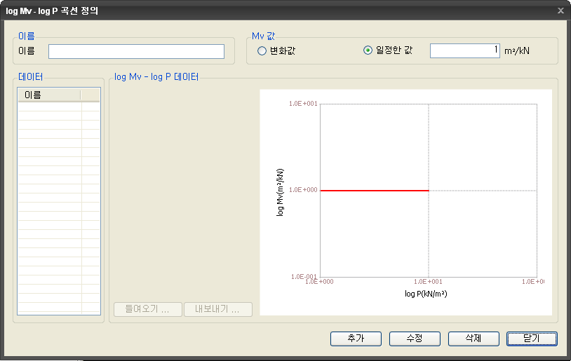The width and height of the screenshot is (571, 361).
Task: Select the 일정한 값 radio button
Action: tap(368, 50)
